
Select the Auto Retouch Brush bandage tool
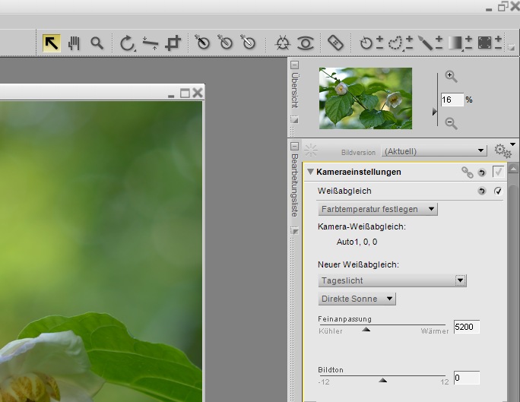point(335,43)
